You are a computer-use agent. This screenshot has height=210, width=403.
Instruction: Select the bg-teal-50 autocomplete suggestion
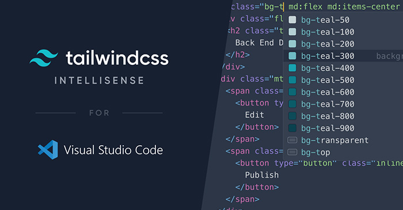pyautogui.click(x=343, y=20)
